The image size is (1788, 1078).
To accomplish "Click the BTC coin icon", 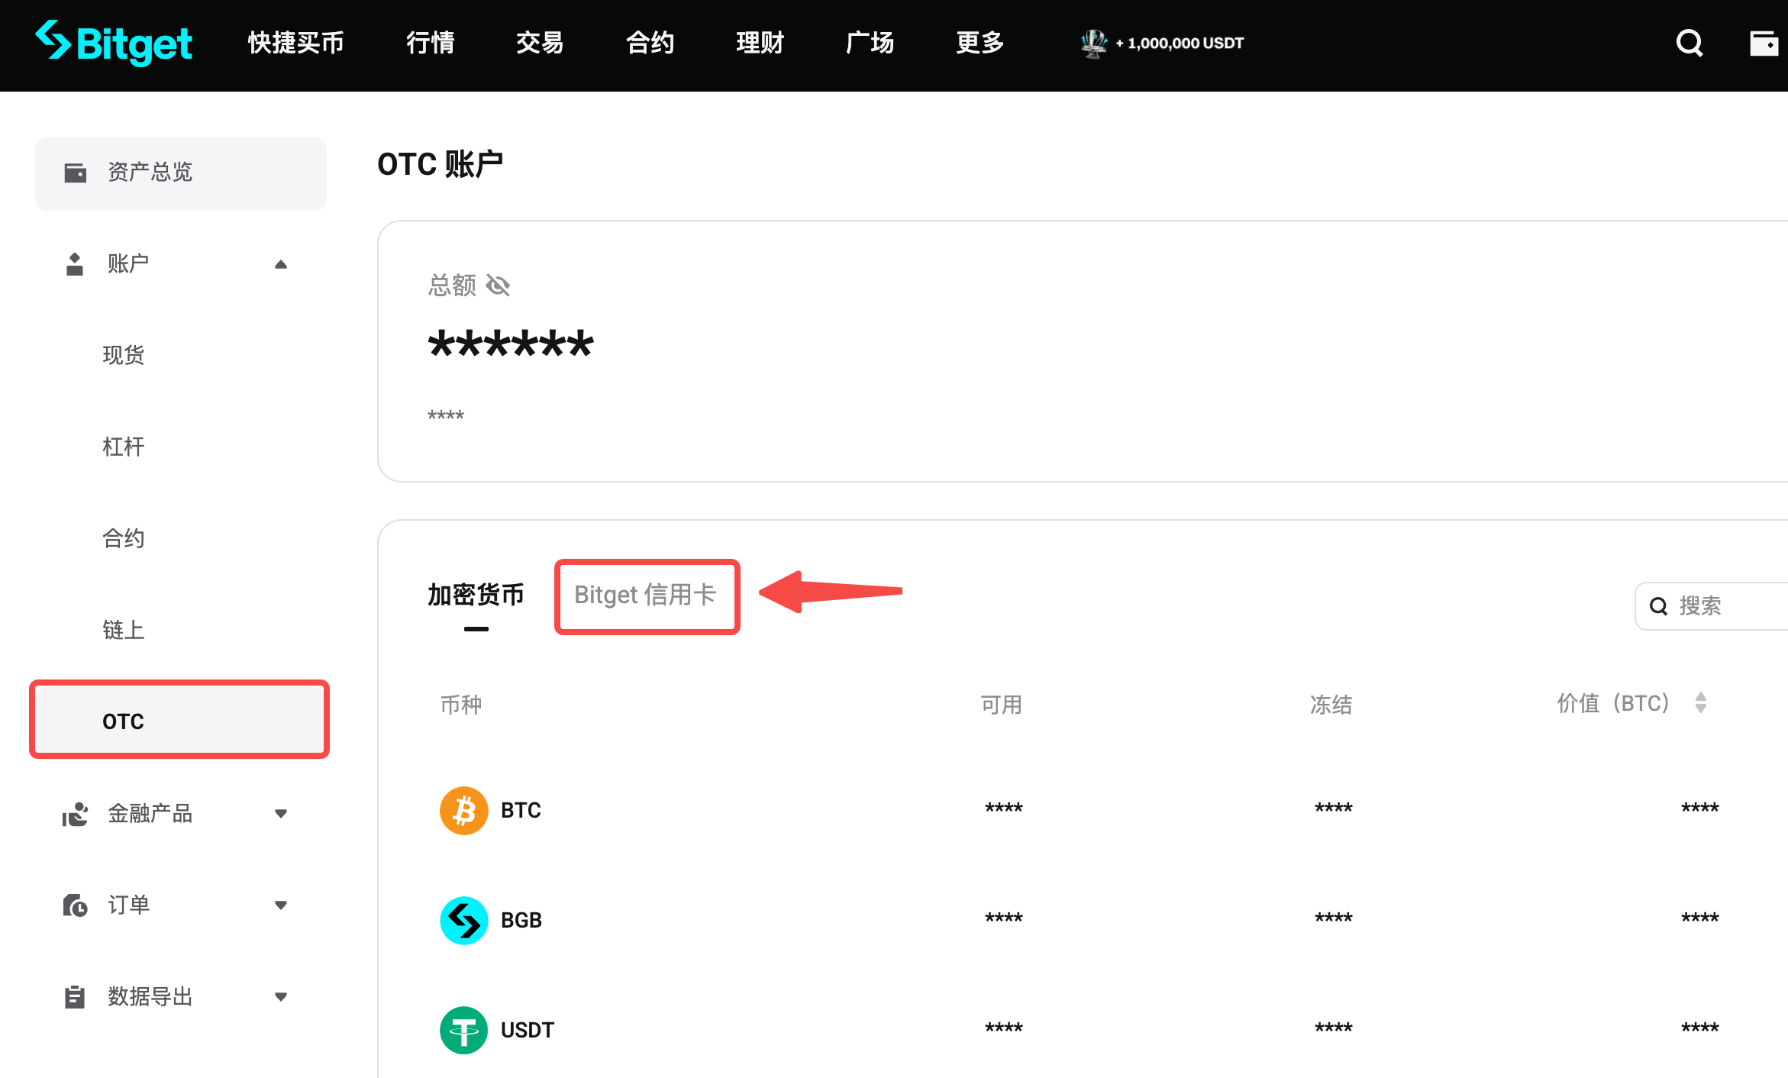I will tap(463, 810).
